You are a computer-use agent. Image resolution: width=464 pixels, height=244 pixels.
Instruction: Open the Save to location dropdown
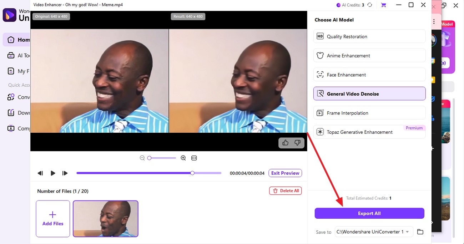pyautogui.click(x=407, y=232)
